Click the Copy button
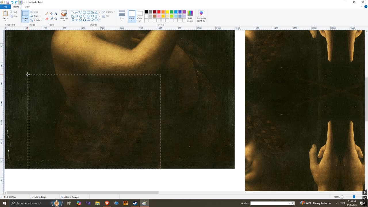This screenshot has height=207, width=368. coord(14,16)
